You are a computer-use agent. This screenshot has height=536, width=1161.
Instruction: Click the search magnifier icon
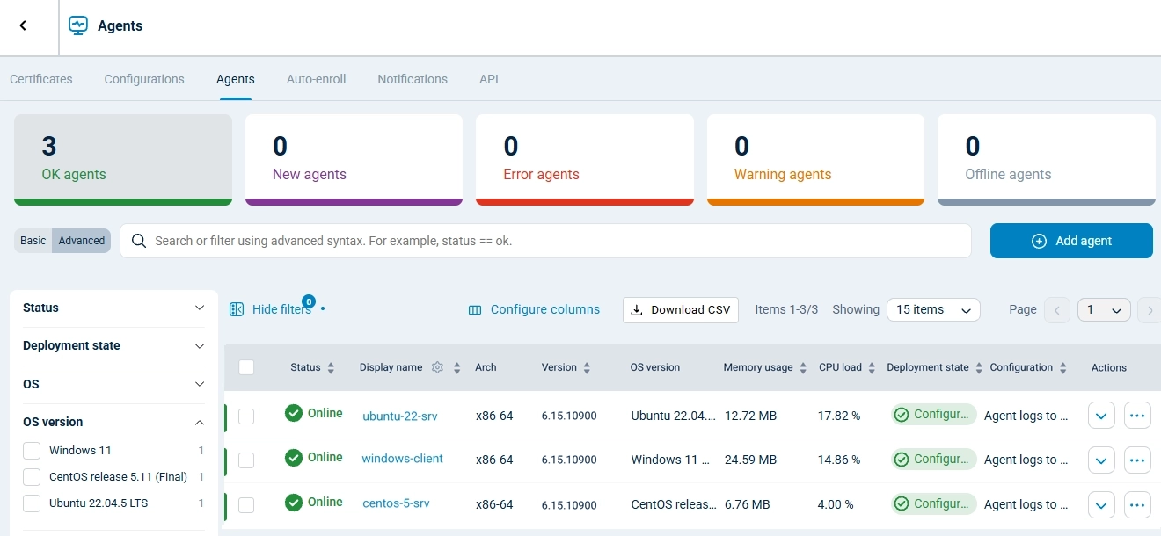pos(138,241)
